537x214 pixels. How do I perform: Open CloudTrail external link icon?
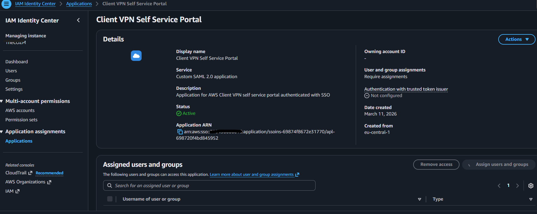click(x=30, y=173)
